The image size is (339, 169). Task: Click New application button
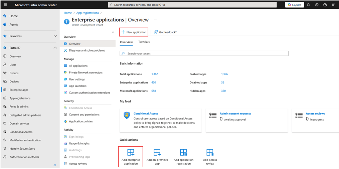[x=134, y=32]
